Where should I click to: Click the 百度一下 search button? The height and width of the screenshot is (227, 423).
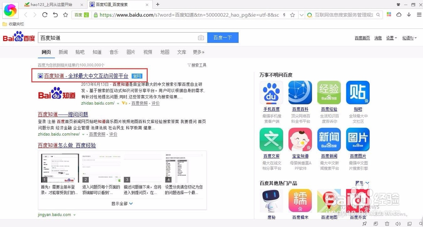[223, 38]
